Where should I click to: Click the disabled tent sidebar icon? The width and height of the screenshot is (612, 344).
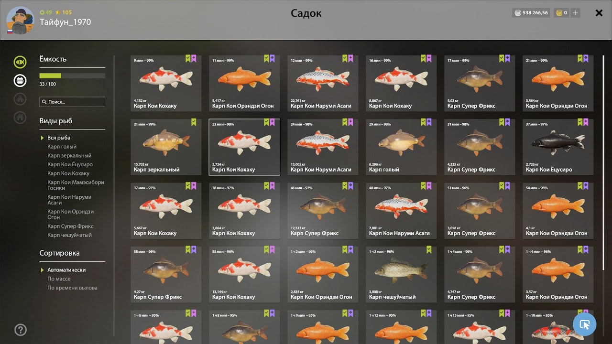click(x=20, y=99)
